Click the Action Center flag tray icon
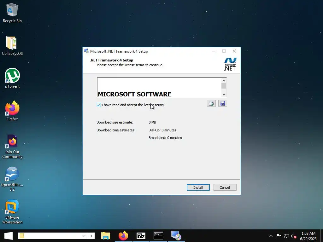The width and height of the screenshot is (323, 242). [279, 236]
